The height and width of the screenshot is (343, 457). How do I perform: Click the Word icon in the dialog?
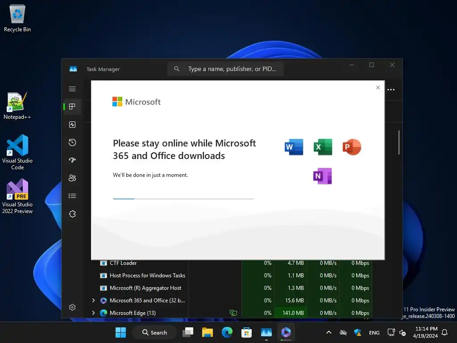(x=294, y=147)
